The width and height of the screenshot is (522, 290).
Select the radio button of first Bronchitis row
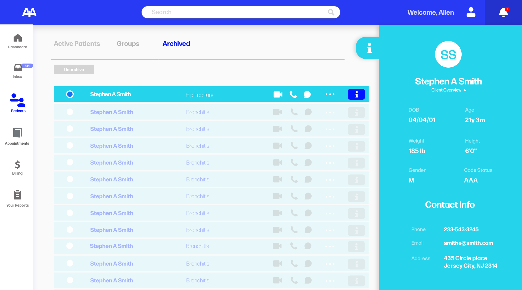point(70,112)
